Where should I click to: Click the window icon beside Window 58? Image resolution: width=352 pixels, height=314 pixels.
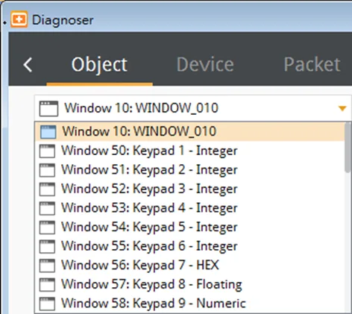coord(47,304)
